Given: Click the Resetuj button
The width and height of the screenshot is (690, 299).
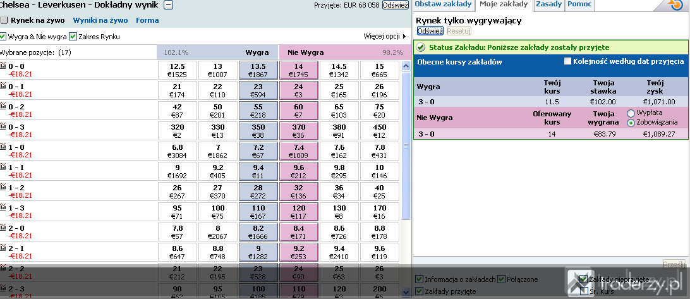Looking at the screenshot, I should 459,31.
